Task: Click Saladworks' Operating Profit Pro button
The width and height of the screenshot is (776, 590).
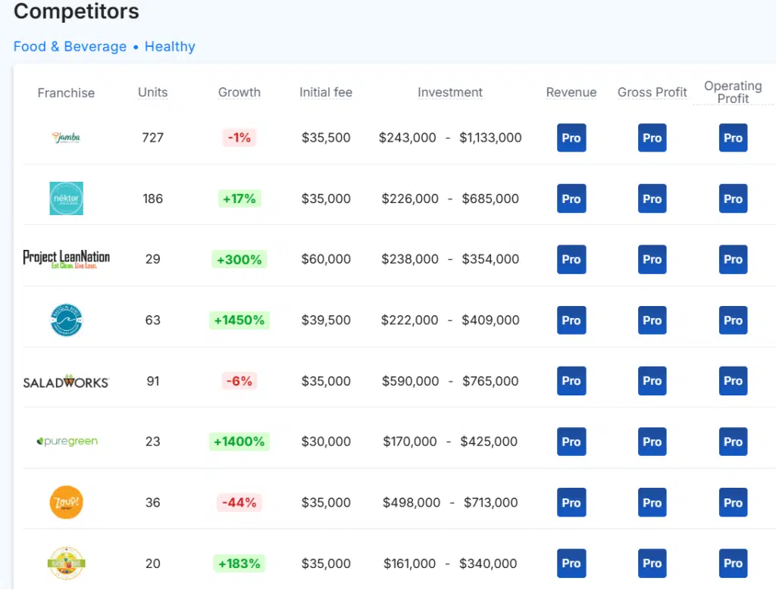Action: 733,381
